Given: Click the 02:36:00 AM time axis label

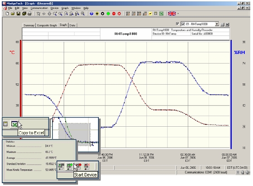Looking at the screenshot, I should click(188, 157).
